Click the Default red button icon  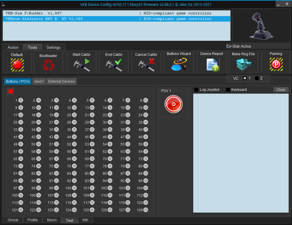(x=17, y=65)
